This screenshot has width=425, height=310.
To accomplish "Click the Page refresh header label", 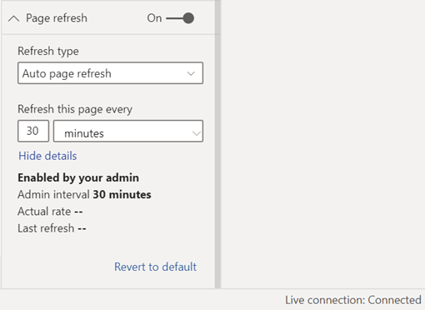I will (57, 18).
